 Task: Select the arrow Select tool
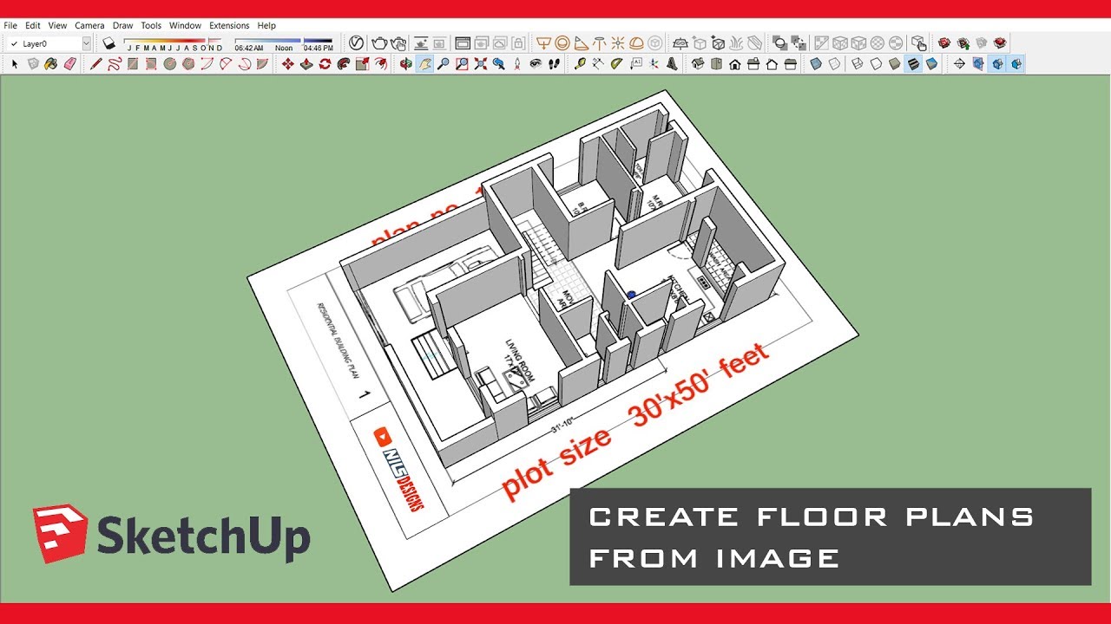coord(15,64)
